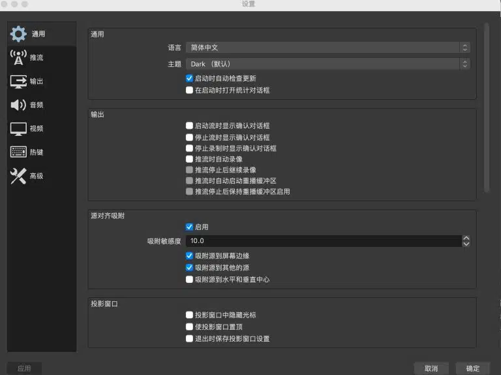Uncheck 吸附源到屏幕边缘 checkbox
The width and height of the screenshot is (501, 375).
189,255
